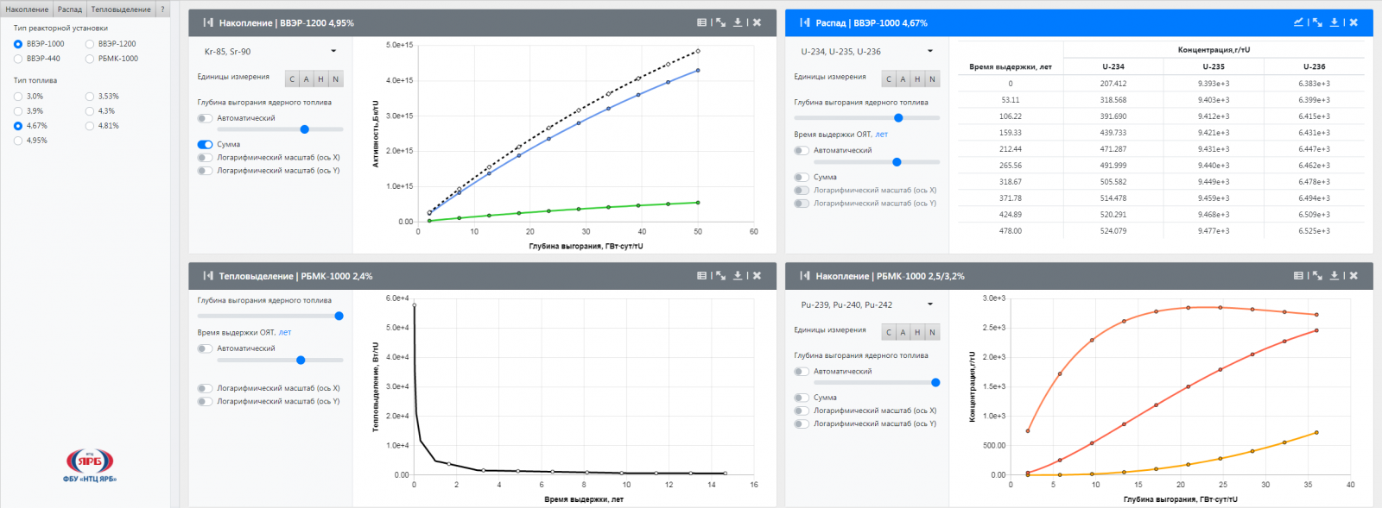
Task: Collapse the Тепловыделение panel settings sidebar
Action: pyautogui.click(x=208, y=276)
